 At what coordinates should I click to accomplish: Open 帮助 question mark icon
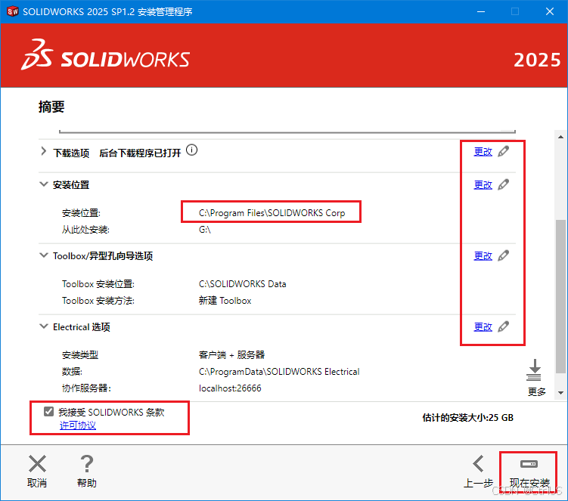(x=86, y=464)
